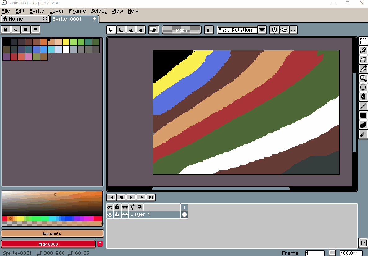
Task: Open the Select menu
Action: click(99, 11)
